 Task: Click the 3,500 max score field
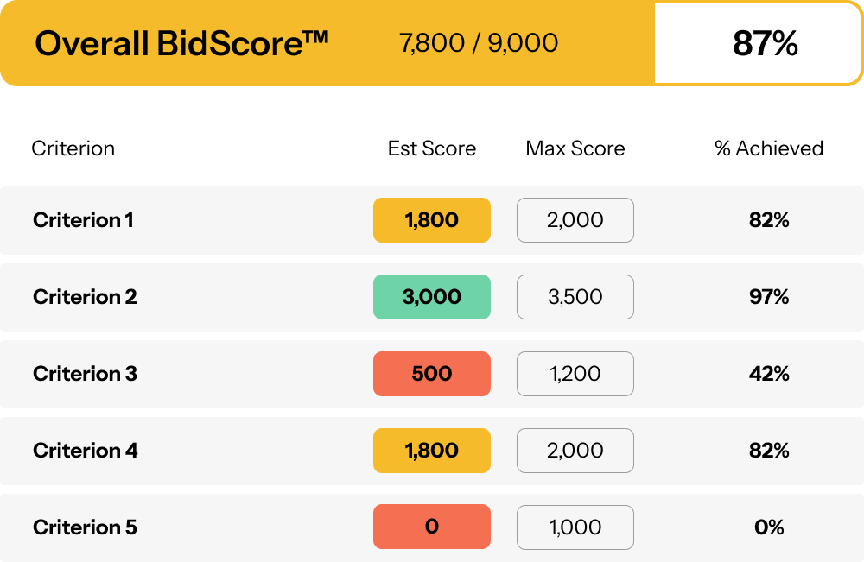pos(575,297)
